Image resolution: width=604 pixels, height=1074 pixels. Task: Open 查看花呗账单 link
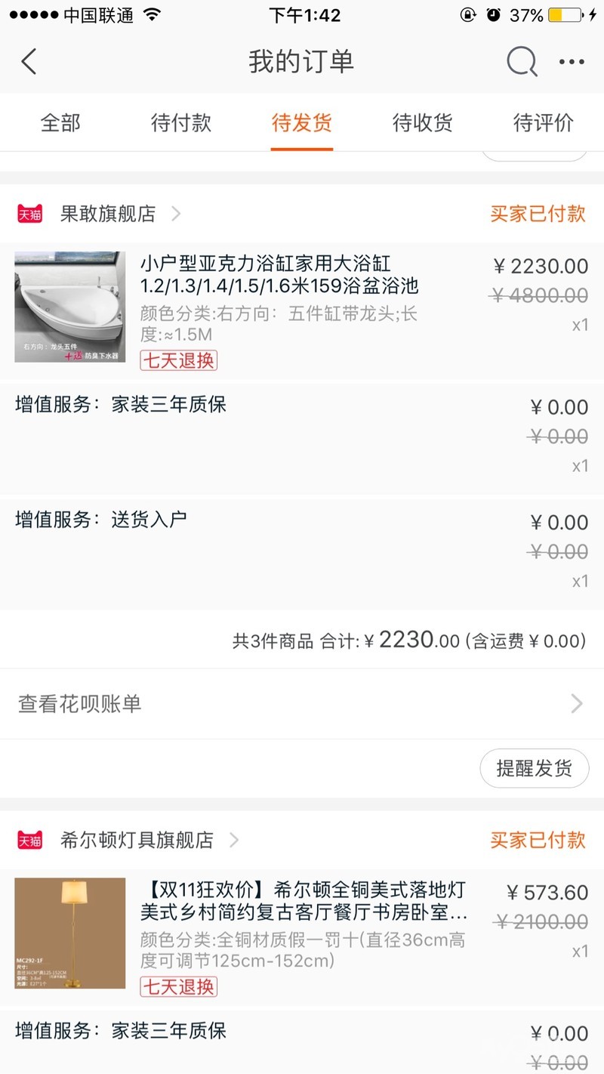point(80,704)
